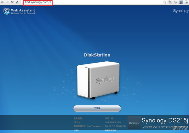Select the model value DS215j
This screenshot has height=133, width=189.
pyautogui.click(x=109, y=118)
